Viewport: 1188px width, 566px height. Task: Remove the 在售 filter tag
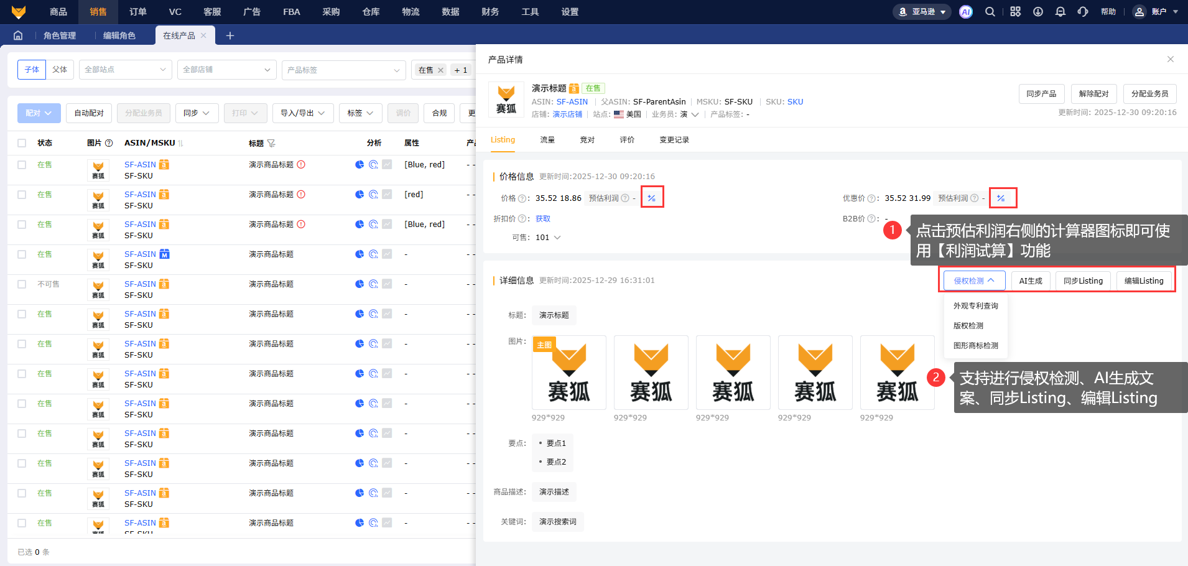point(440,70)
